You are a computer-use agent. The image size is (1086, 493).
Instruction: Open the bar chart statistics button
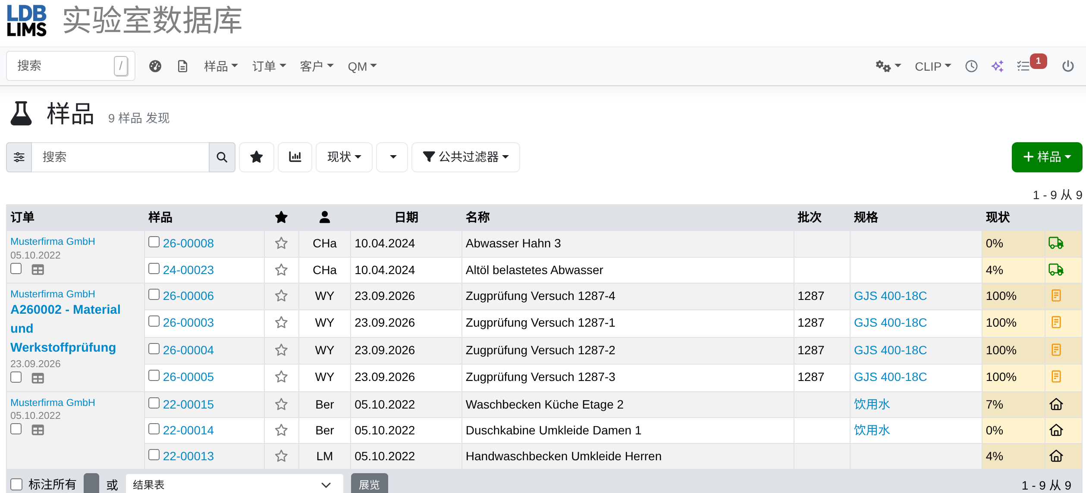point(295,157)
